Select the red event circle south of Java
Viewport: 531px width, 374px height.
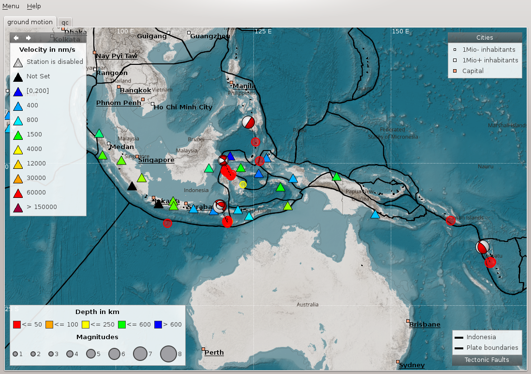pyautogui.click(x=167, y=223)
